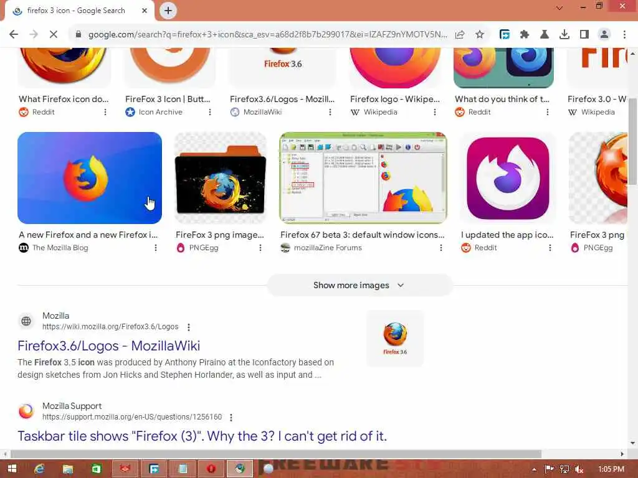Select the firefox 3 icon Google Search tab
Viewport: 638px width, 478px height.
(75, 11)
